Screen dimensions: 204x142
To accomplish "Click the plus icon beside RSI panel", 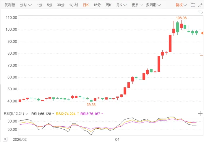I will point(200,114).
